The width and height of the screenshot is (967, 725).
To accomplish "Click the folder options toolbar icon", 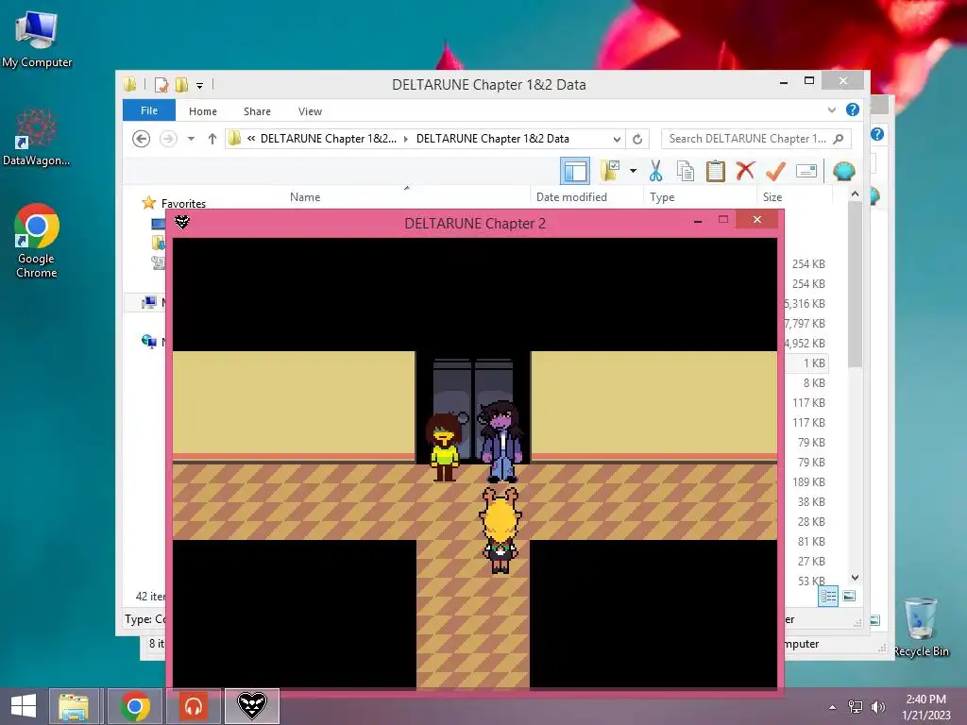I will click(611, 171).
